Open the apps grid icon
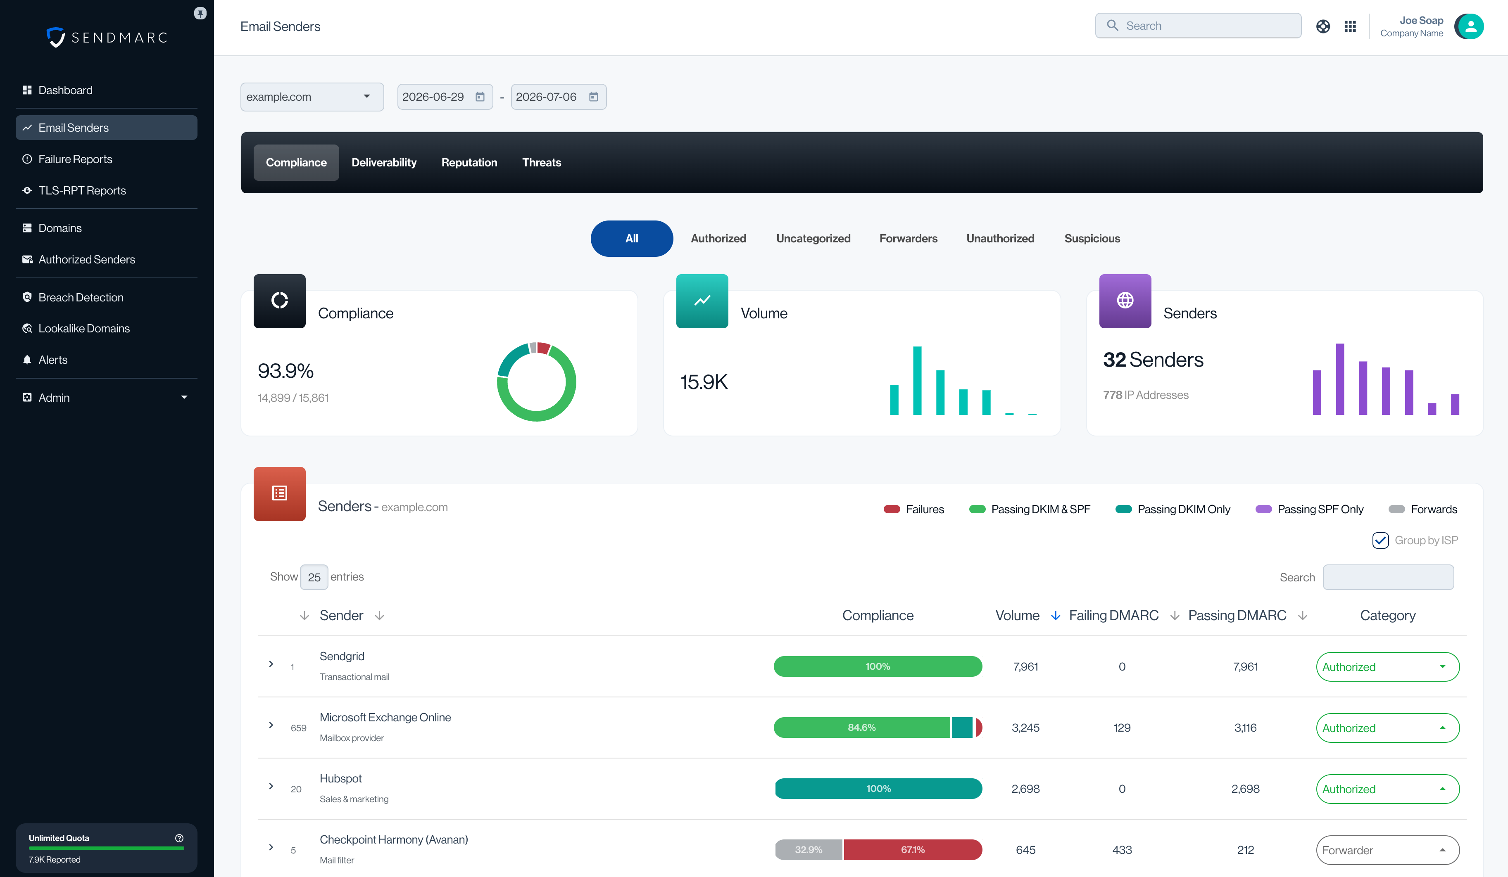This screenshot has height=877, width=1508. point(1350,26)
